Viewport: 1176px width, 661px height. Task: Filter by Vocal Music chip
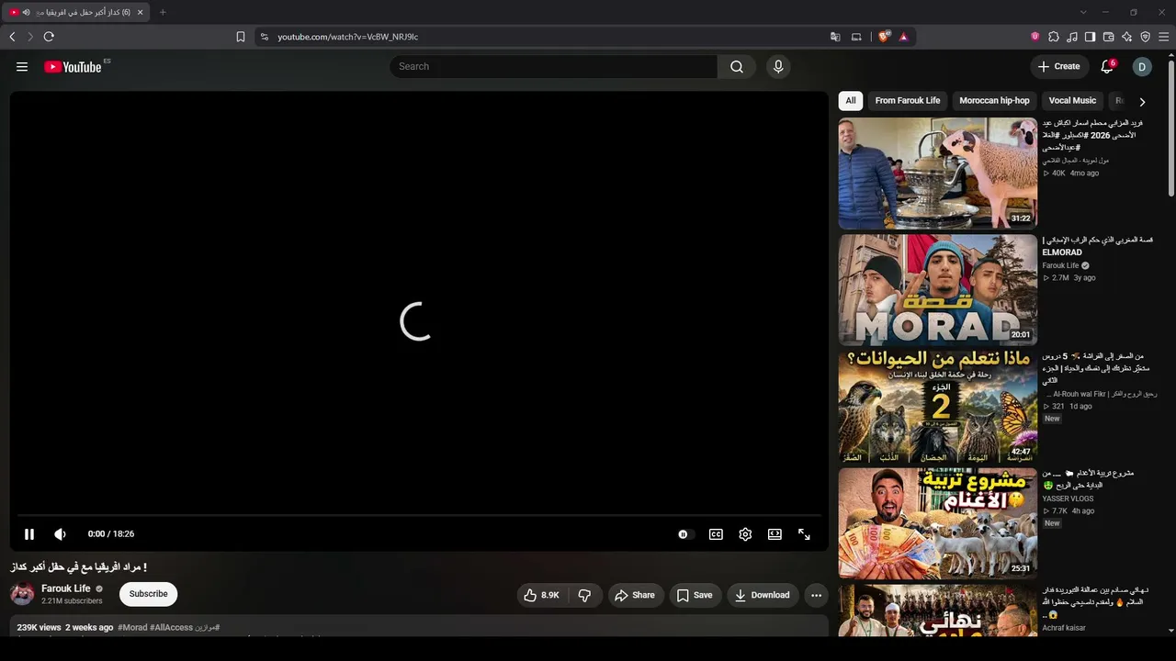tap(1072, 101)
